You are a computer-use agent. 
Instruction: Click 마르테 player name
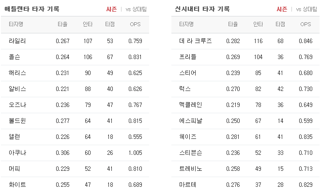(x=187, y=185)
